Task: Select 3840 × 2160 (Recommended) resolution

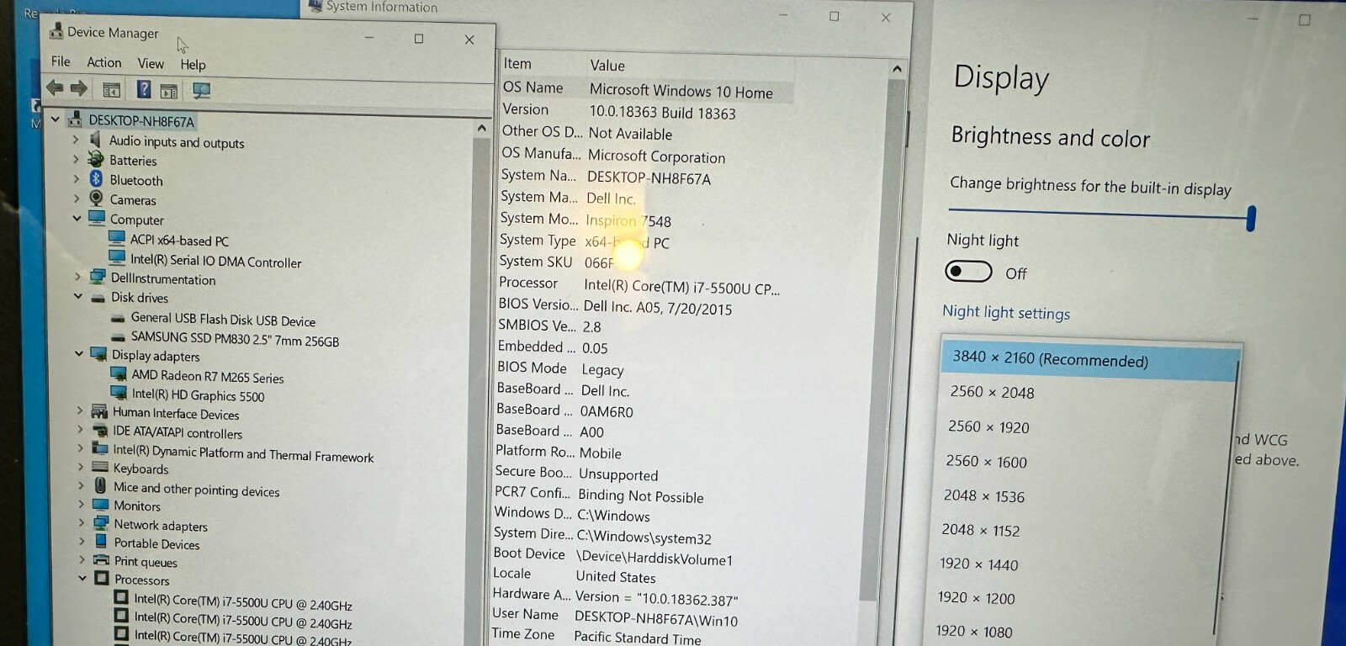Action: pos(1090,359)
